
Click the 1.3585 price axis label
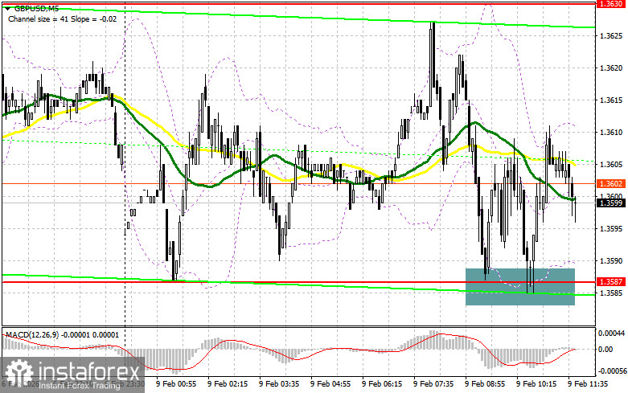pyautogui.click(x=611, y=293)
